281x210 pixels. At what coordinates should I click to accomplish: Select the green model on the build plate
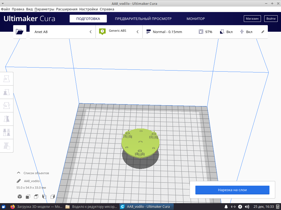coord(140,143)
